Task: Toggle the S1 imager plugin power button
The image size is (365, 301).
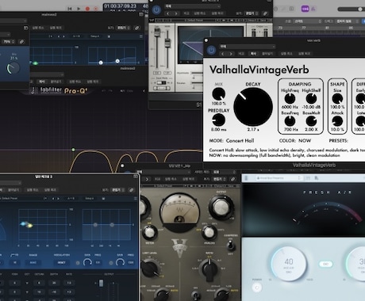Action: [156, 10]
